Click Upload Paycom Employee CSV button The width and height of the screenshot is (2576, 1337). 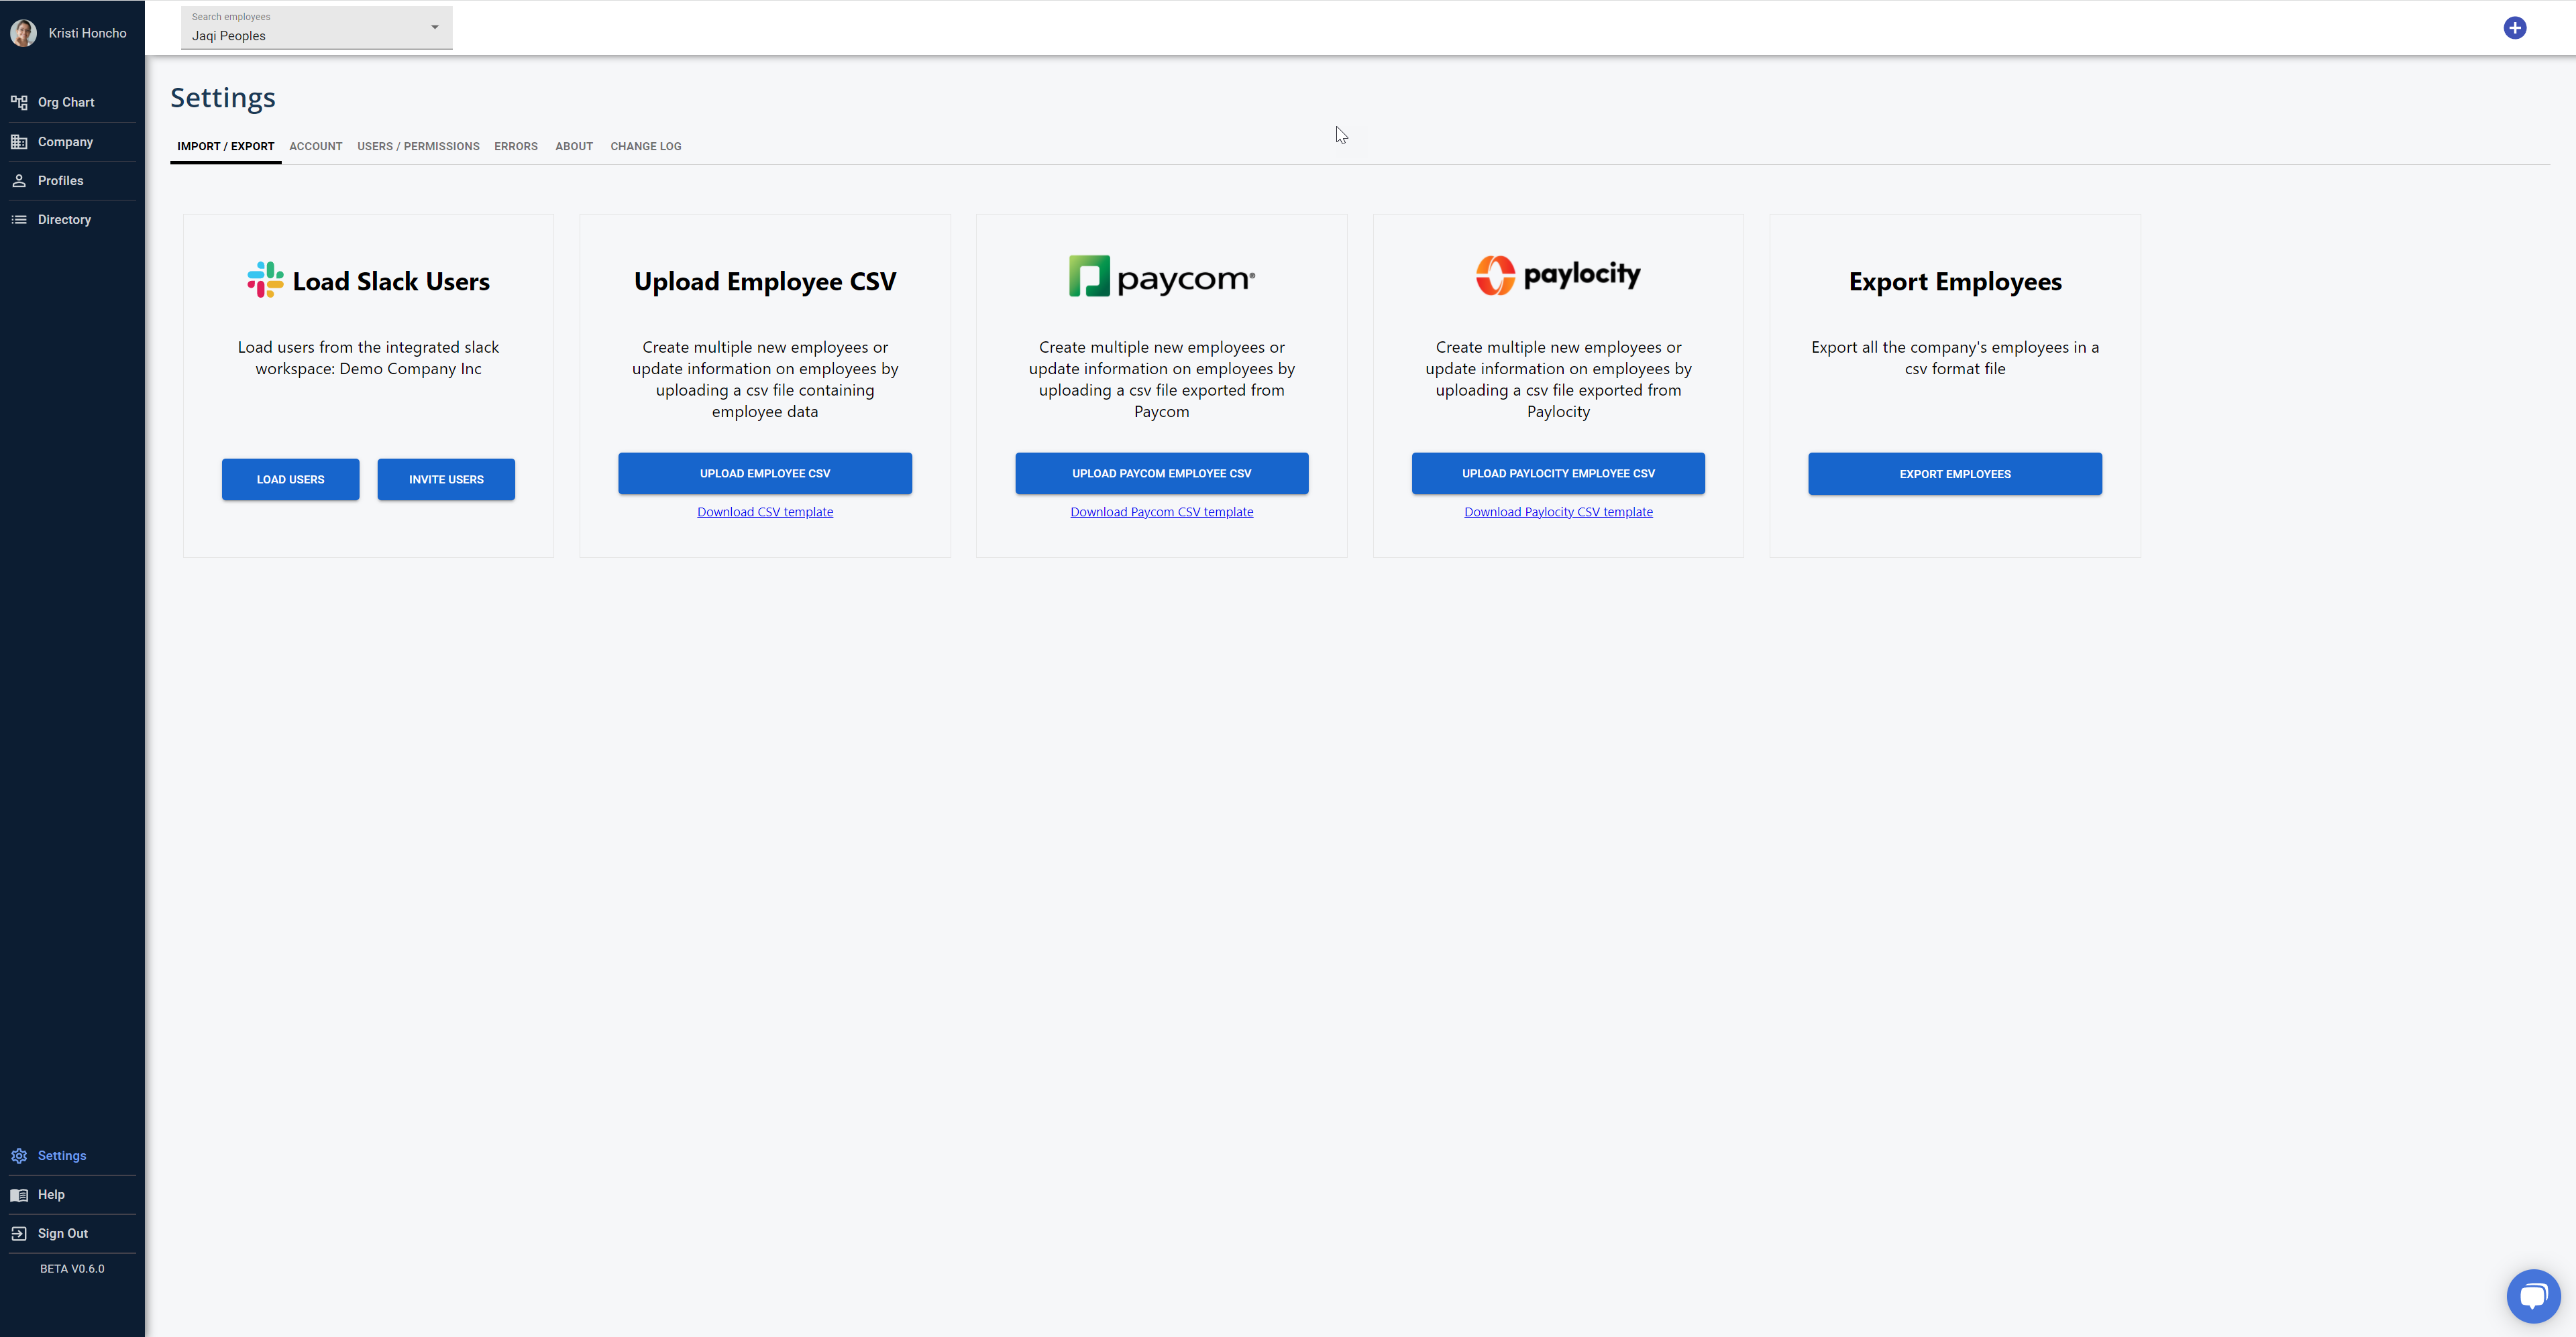[x=1161, y=473]
